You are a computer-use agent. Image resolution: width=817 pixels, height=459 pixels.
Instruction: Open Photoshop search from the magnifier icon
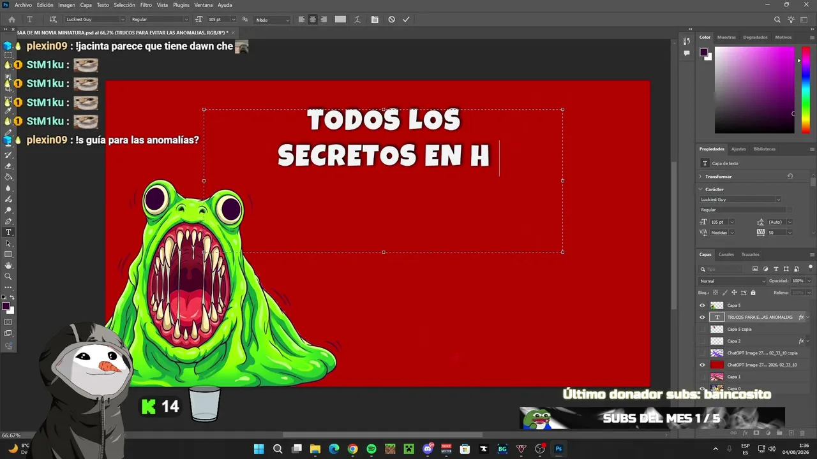(777, 20)
